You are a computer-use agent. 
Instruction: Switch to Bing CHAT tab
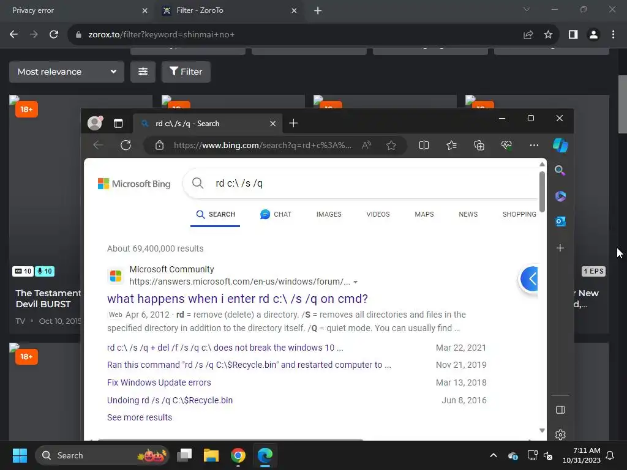pyautogui.click(x=276, y=215)
